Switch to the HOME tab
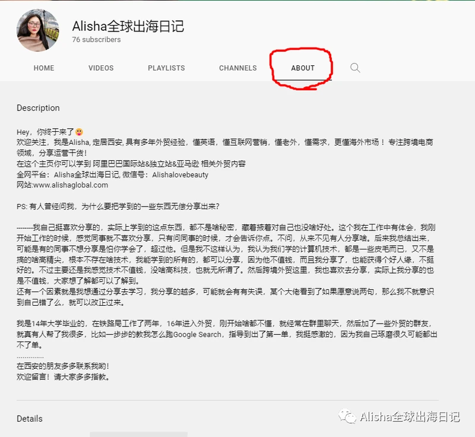Screen dimensions: 475x437 (44, 68)
